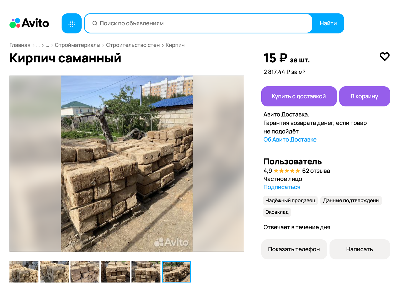Viewport: 400px width, 303px height.
Task: Open Кирпич breadcrumb category
Action: tap(175, 45)
